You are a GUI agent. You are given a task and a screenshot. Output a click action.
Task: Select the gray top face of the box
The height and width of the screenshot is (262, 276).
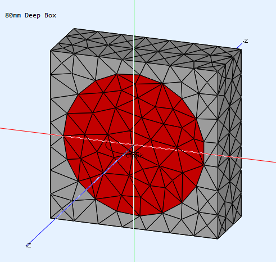click(146, 49)
